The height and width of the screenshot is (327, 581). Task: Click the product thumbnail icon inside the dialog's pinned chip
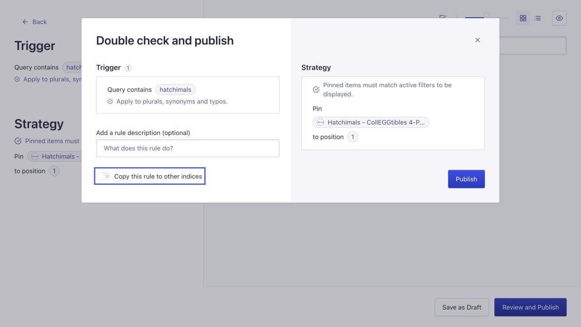pyautogui.click(x=320, y=122)
